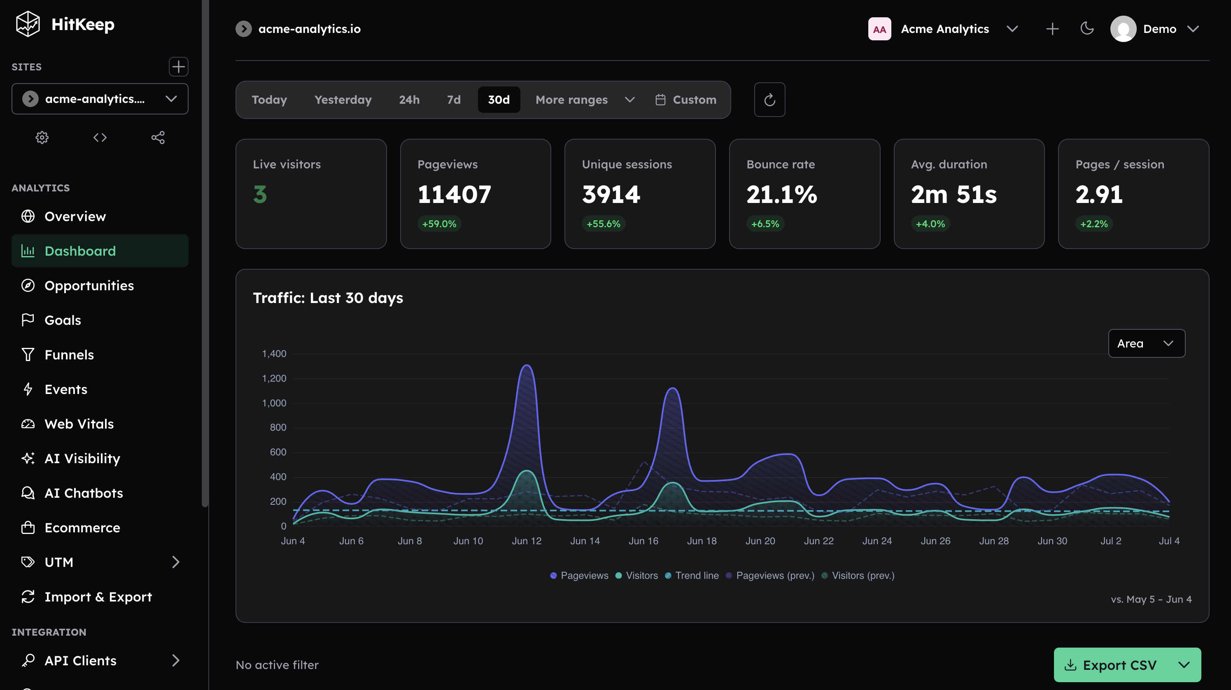This screenshot has height=690, width=1231.
Task: Click the Events lightning bolt icon
Action: (x=28, y=389)
